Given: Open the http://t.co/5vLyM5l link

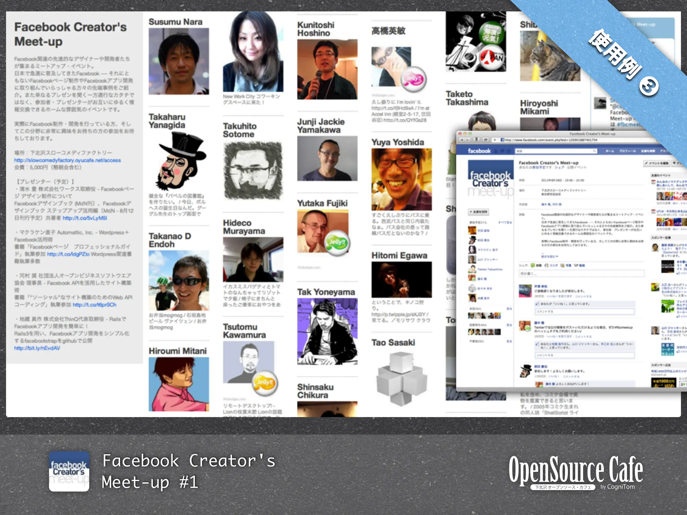Looking at the screenshot, I should pyautogui.click(x=85, y=218).
